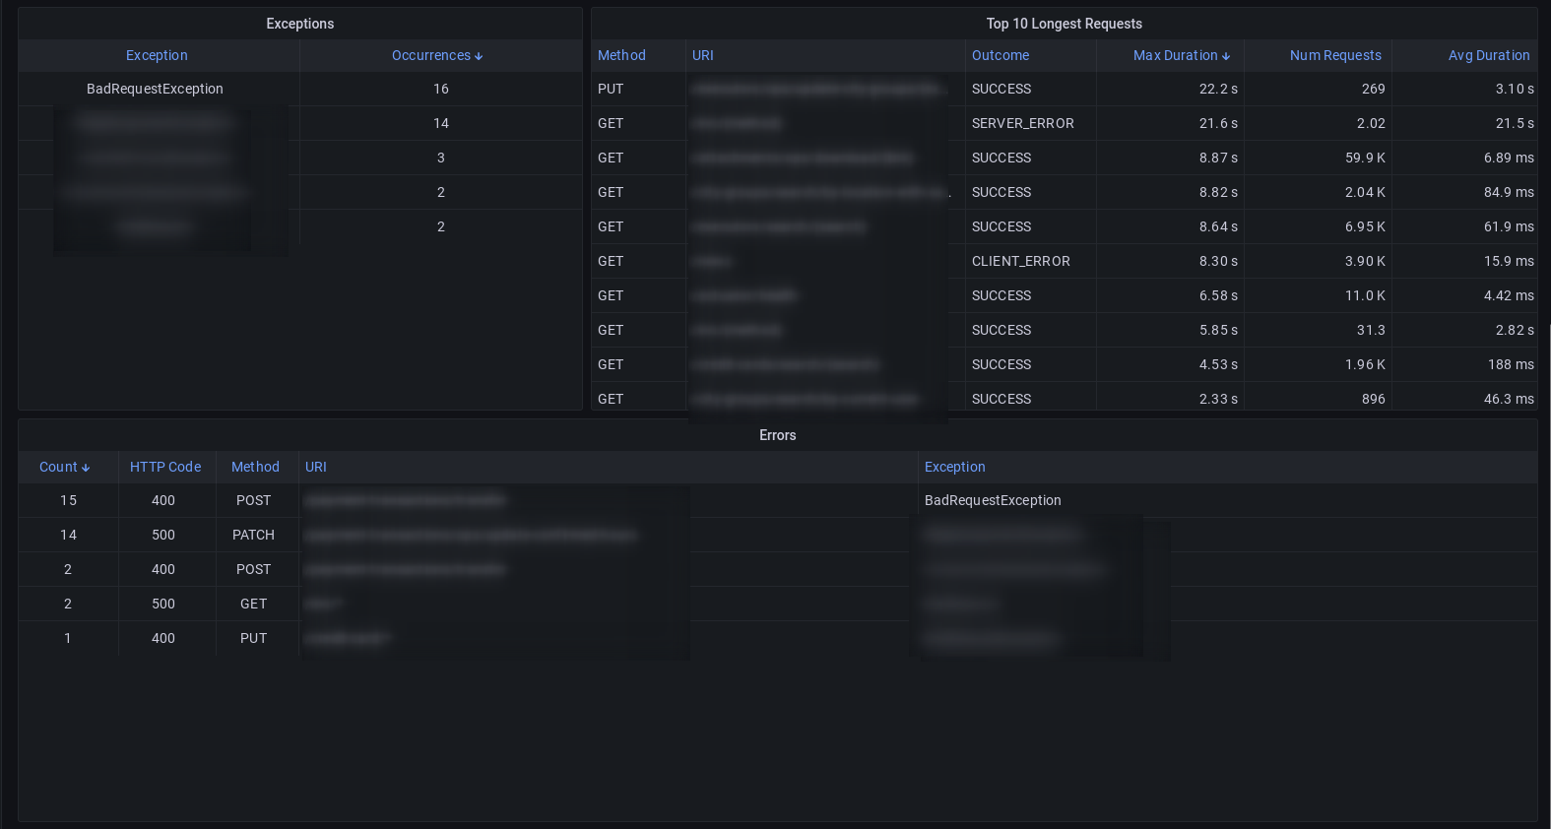Select the 6.95 K num requests cell
Screen dimensions: 1551x829
[x=1365, y=226]
